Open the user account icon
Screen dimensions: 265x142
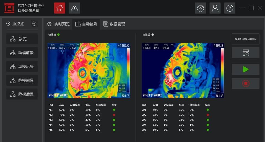click(x=215, y=8)
